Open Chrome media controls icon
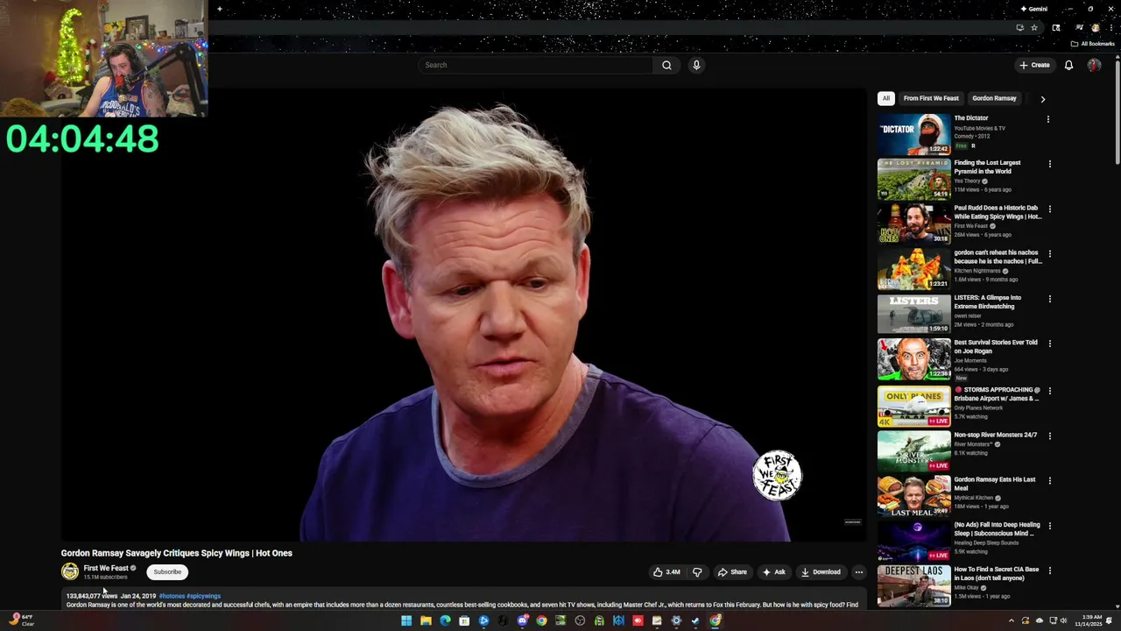The height and width of the screenshot is (631, 1121). click(1079, 27)
